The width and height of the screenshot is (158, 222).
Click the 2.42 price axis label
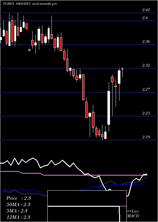[x=146, y=10]
